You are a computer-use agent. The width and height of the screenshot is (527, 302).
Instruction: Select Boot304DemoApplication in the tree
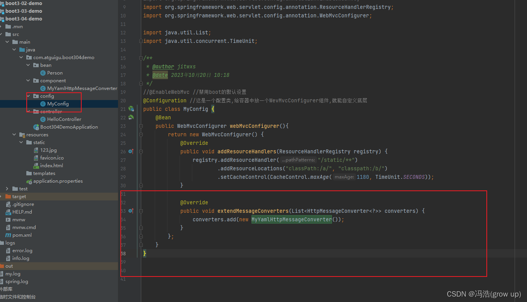69,127
